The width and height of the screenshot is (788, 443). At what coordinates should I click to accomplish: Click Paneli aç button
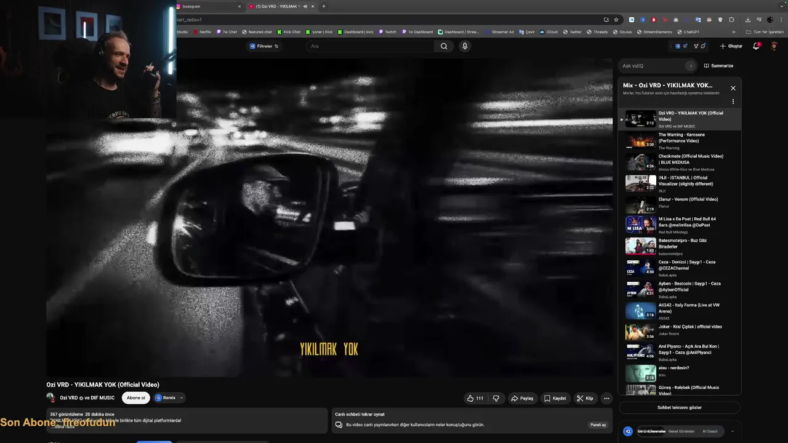pyautogui.click(x=598, y=425)
